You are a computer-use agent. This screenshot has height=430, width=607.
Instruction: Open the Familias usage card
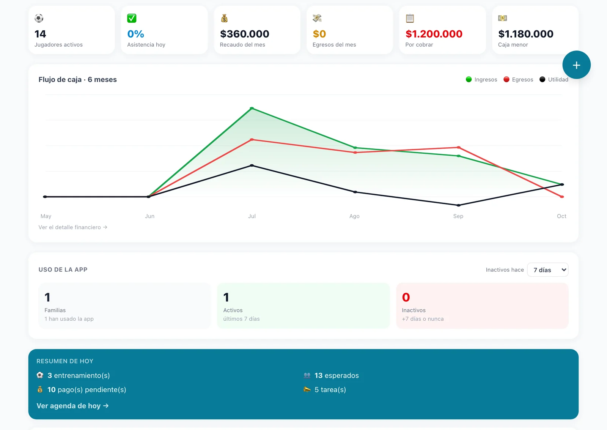tap(124, 306)
